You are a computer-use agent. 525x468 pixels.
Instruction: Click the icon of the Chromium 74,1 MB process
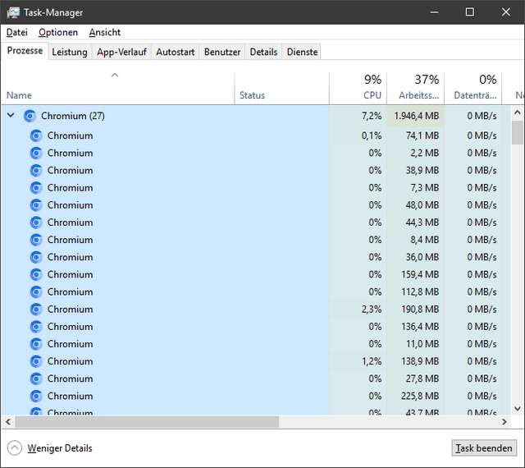[x=36, y=135]
